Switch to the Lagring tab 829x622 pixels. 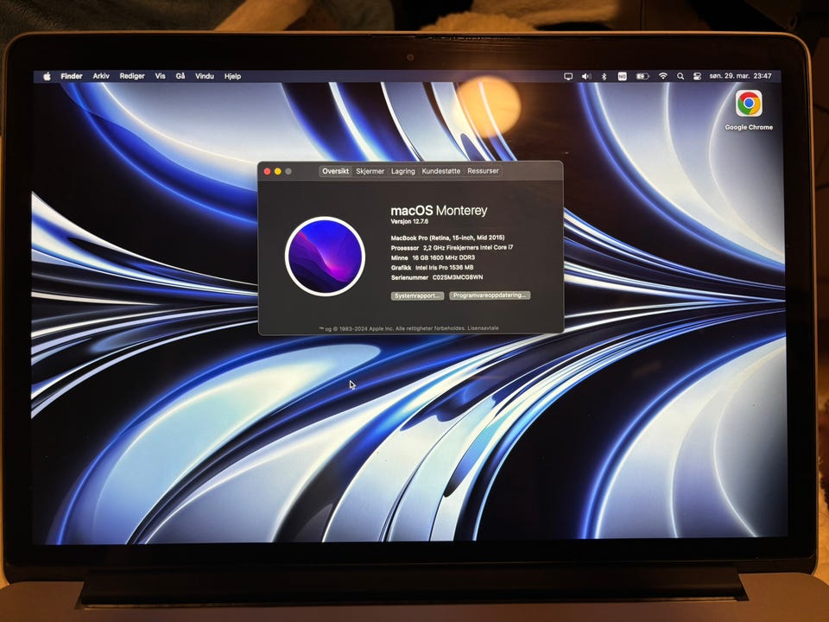pyautogui.click(x=403, y=171)
